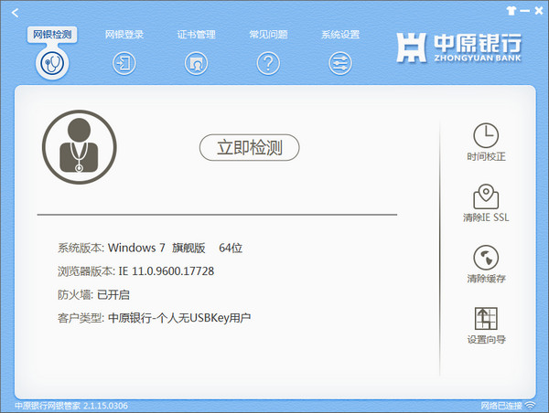The height and width of the screenshot is (413, 549).
Task: Switch to the 证书管理 tab label
Action: point(196,35)
